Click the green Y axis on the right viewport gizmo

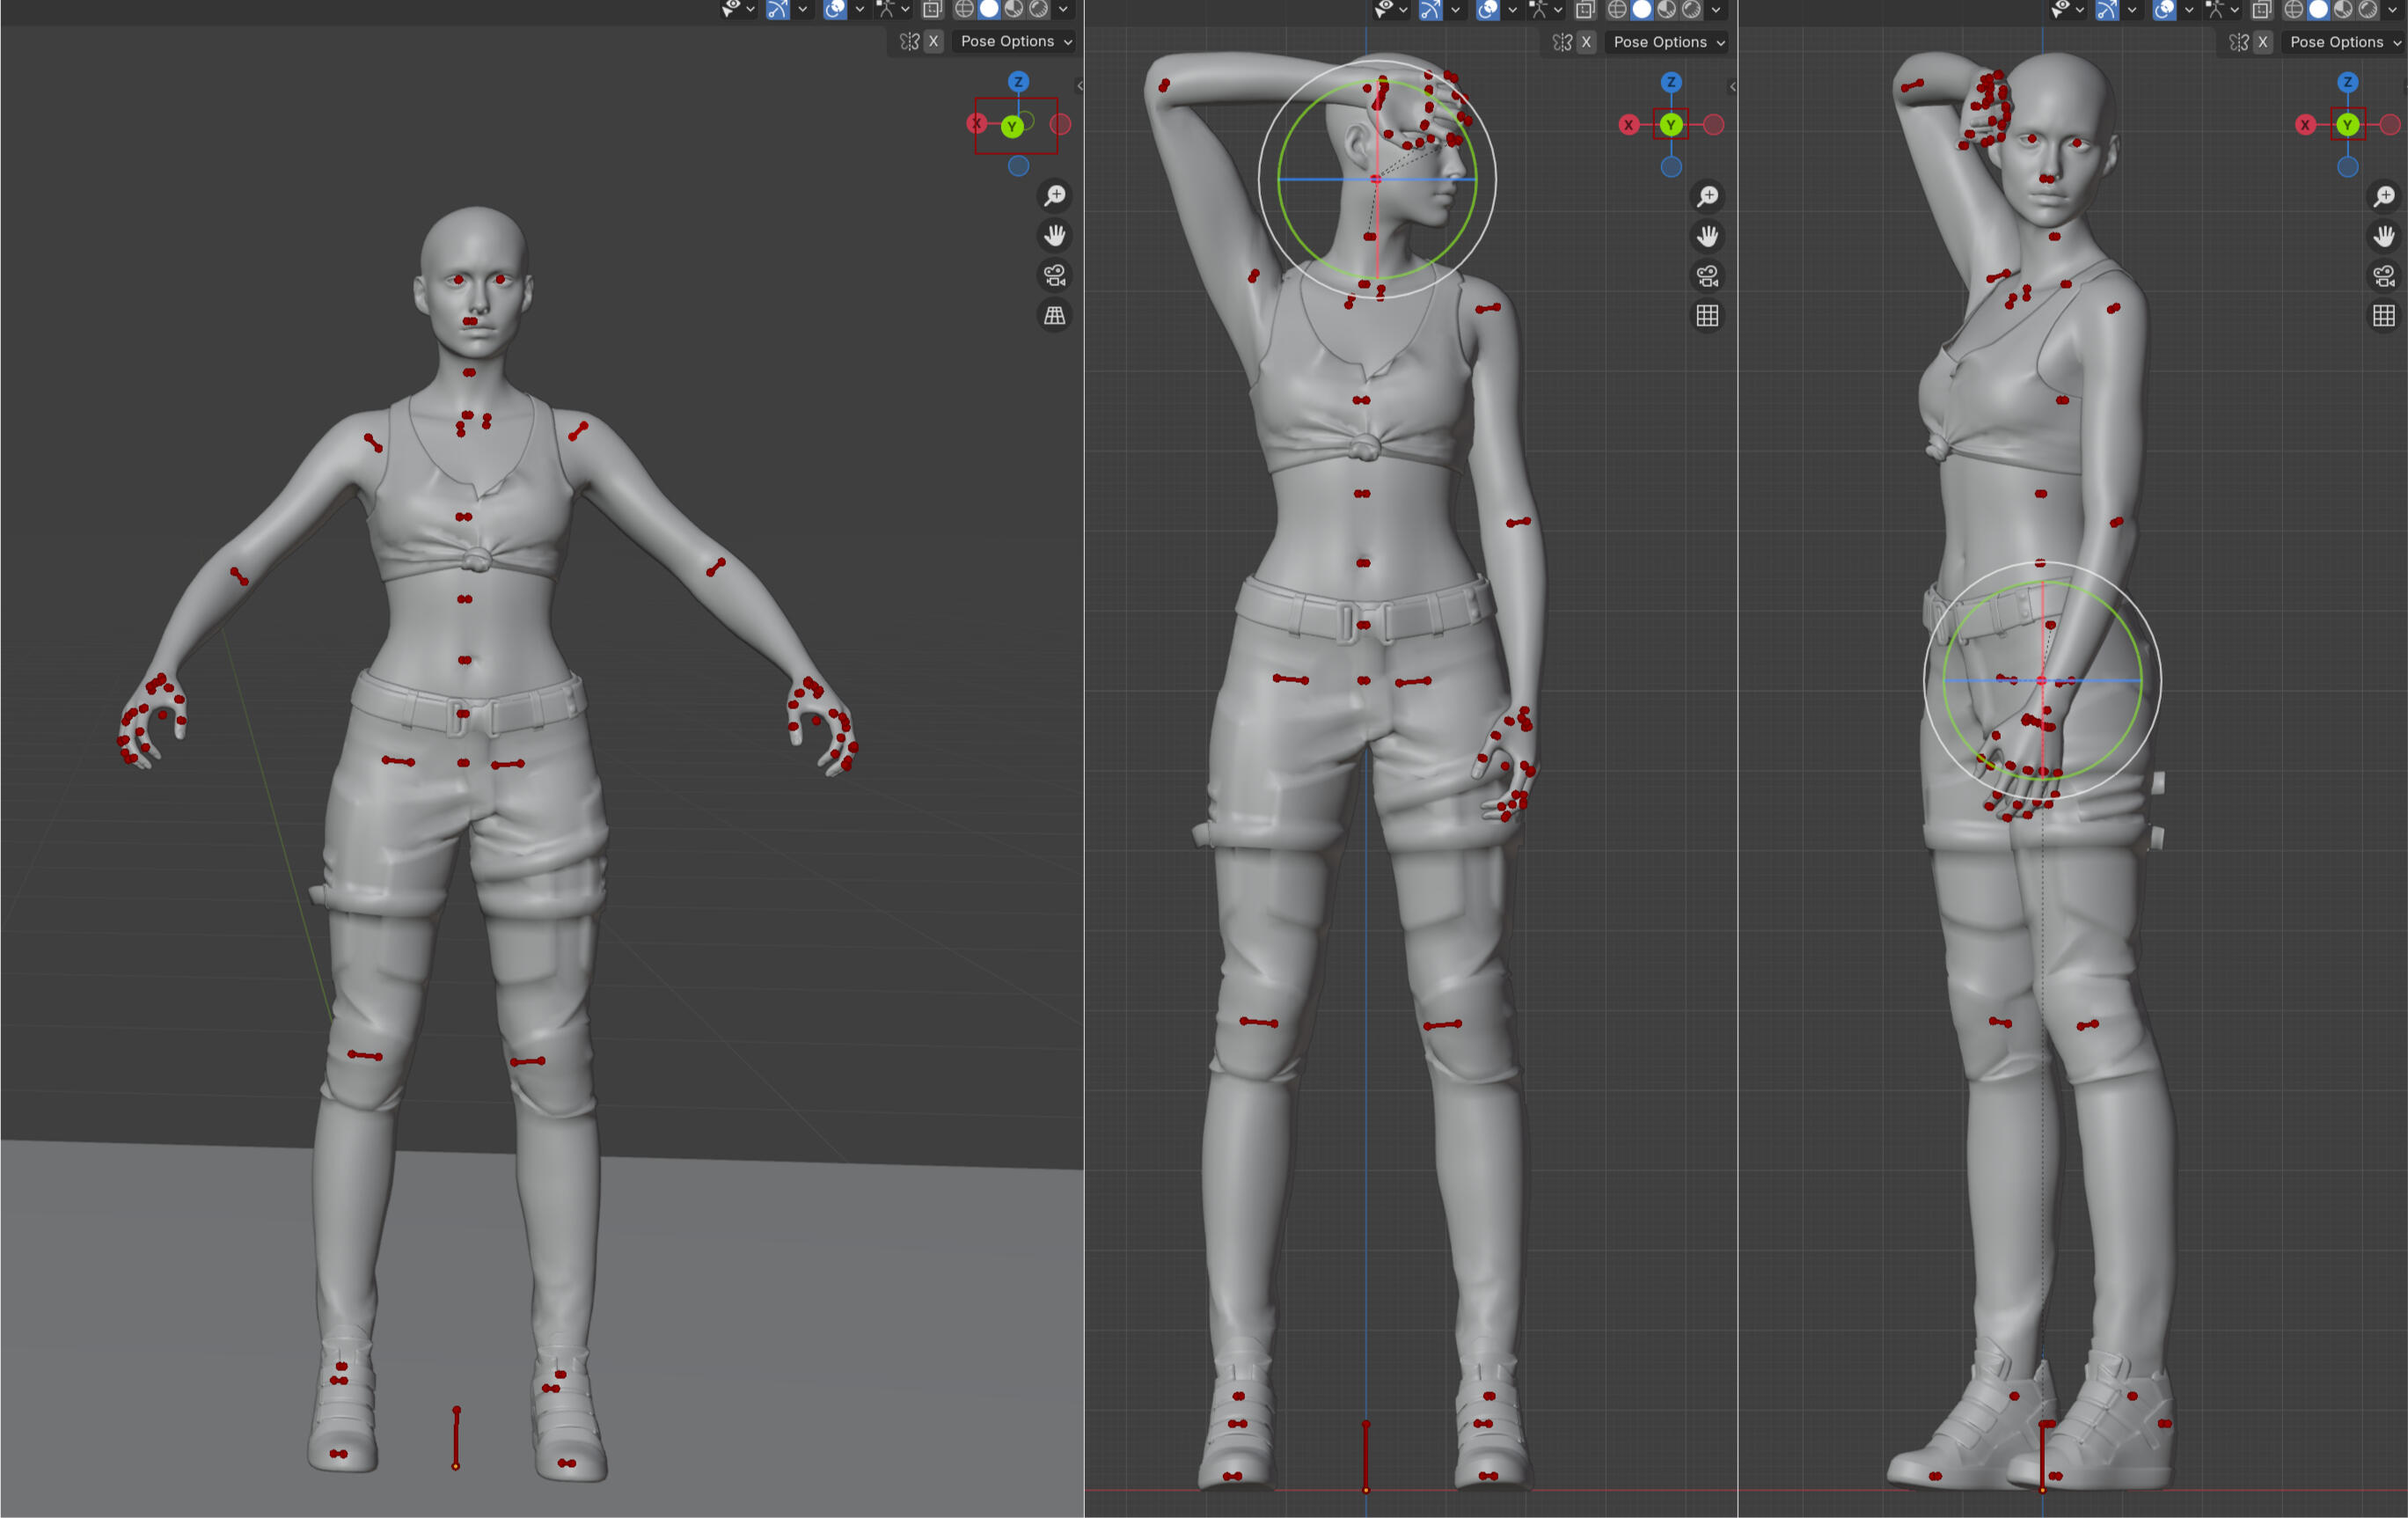pos(2347,125)
